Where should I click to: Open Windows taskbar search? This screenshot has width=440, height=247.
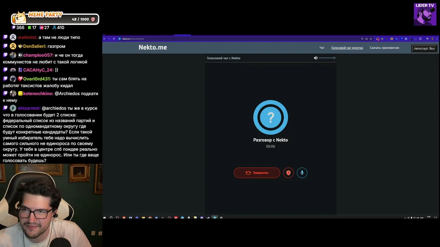(x=111, y=217)
